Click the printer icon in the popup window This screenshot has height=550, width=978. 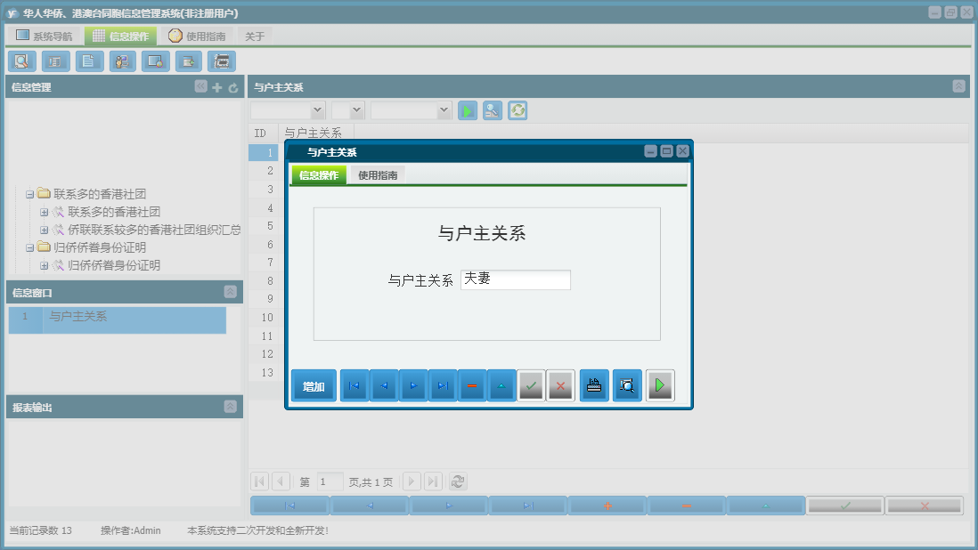coord(594,385)
